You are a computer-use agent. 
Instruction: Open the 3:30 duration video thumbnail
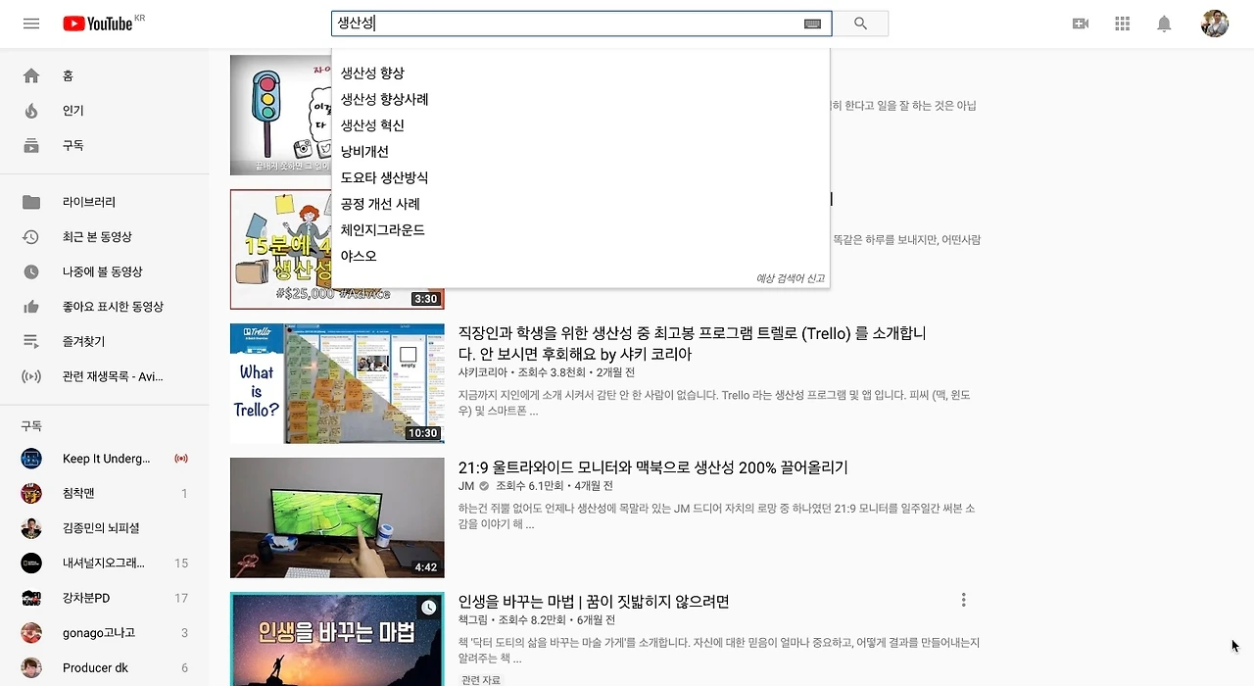click(281, 250)
